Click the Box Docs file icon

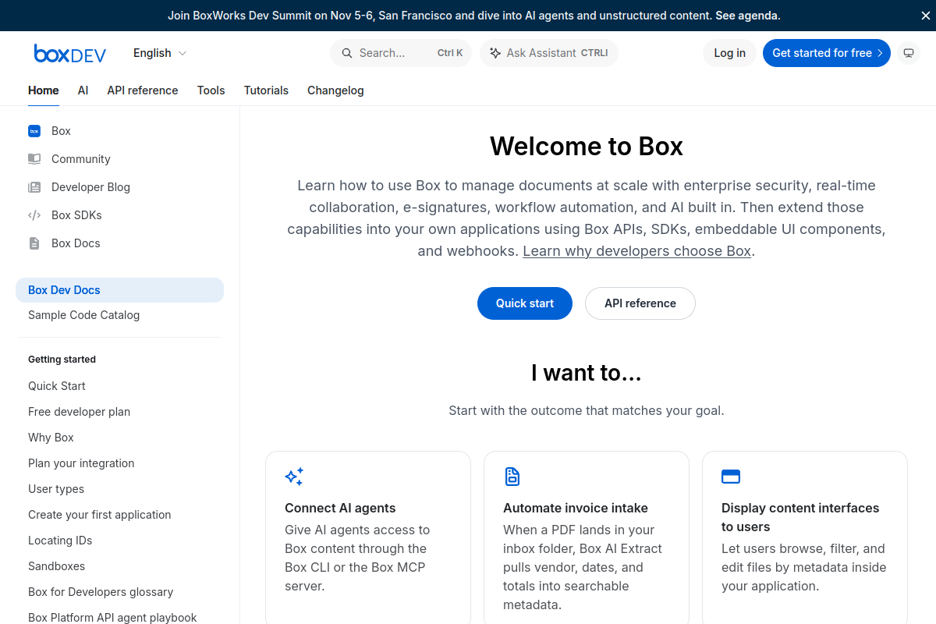[x=34, y=243]
